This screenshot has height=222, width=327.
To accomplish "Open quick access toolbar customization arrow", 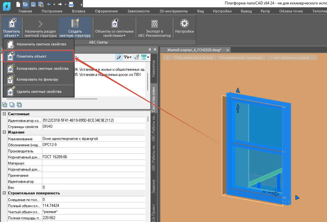I will pos(81,4).
